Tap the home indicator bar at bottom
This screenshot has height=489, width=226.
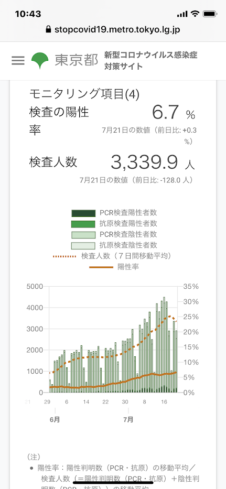(x=113, y=482)
